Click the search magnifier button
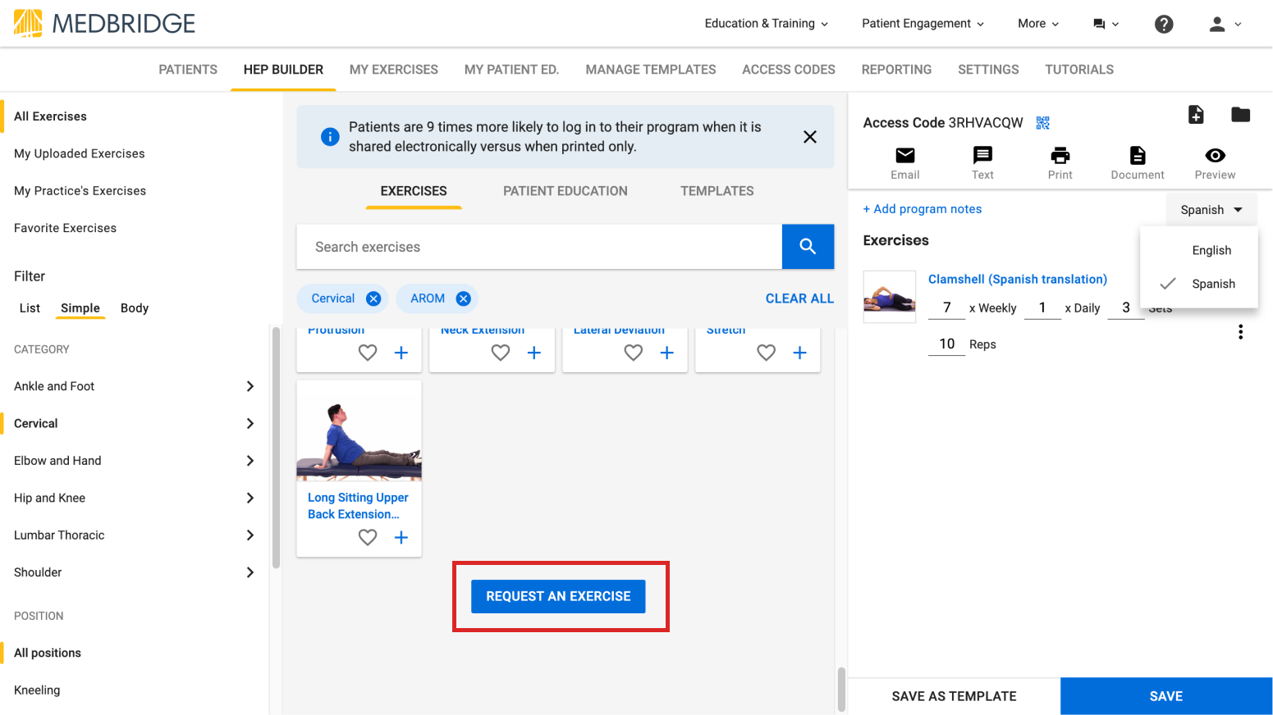Screen dimensions: 1273x715 coord(808,247)
